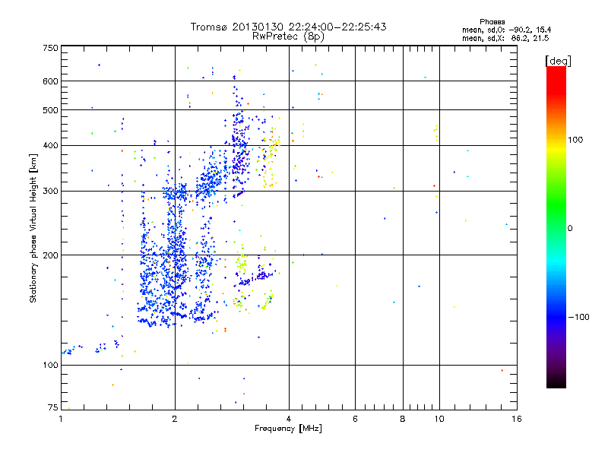Click the '4' frequency axis tick label
The height and width of the screenshot is (456, 608).
(x=289, y=419)
